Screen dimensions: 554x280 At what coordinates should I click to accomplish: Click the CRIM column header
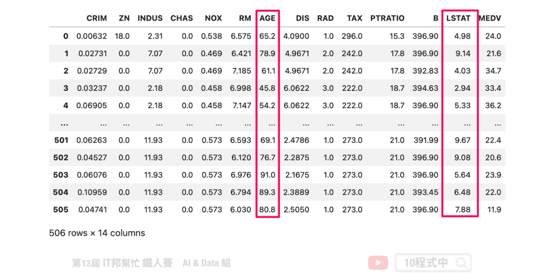click(x=96, y=18)
